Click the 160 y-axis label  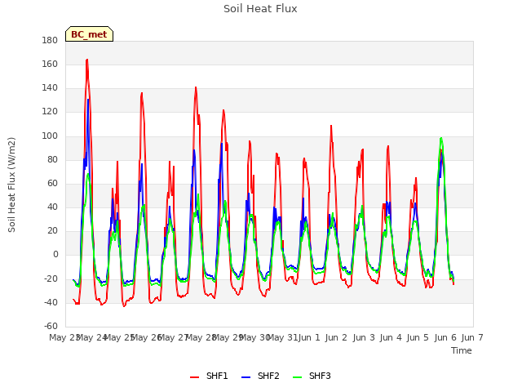click(x=50, y=64)
